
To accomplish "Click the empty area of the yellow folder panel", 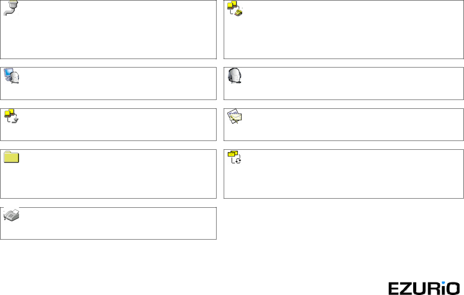I will point(108,174).
